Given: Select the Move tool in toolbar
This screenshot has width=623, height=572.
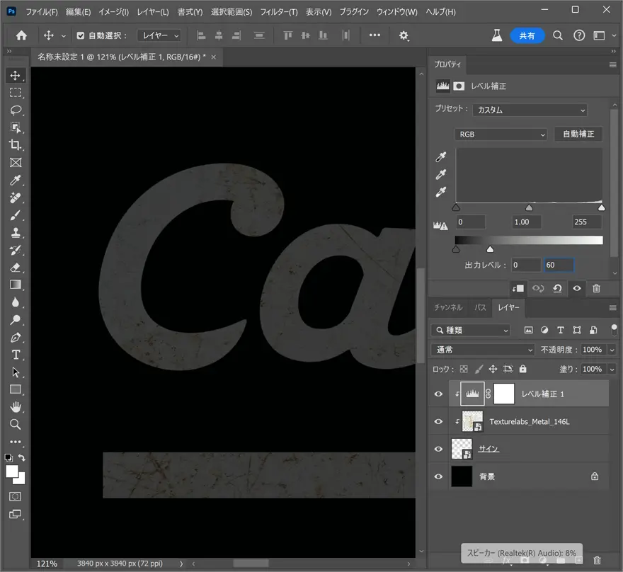Looking at the screenshot, I should 15,76.
